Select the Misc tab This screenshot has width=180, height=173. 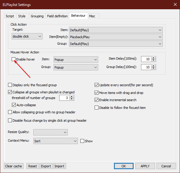point(92,16)
